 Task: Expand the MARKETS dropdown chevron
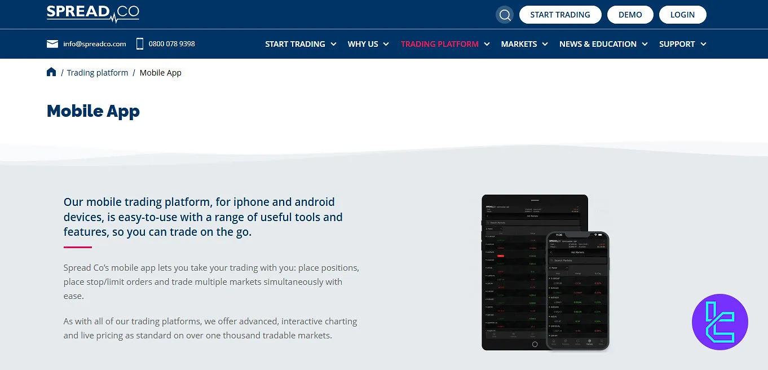point(545,44)
